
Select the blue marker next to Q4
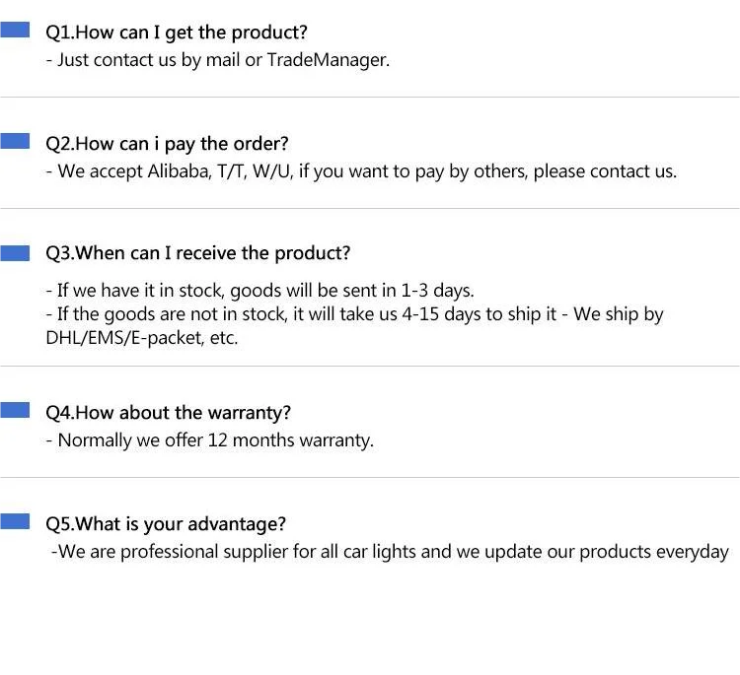pos(15,411)
